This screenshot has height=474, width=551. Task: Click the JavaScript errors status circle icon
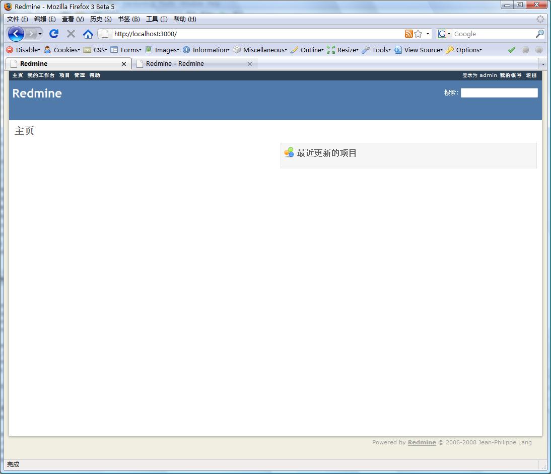point(539,50)
